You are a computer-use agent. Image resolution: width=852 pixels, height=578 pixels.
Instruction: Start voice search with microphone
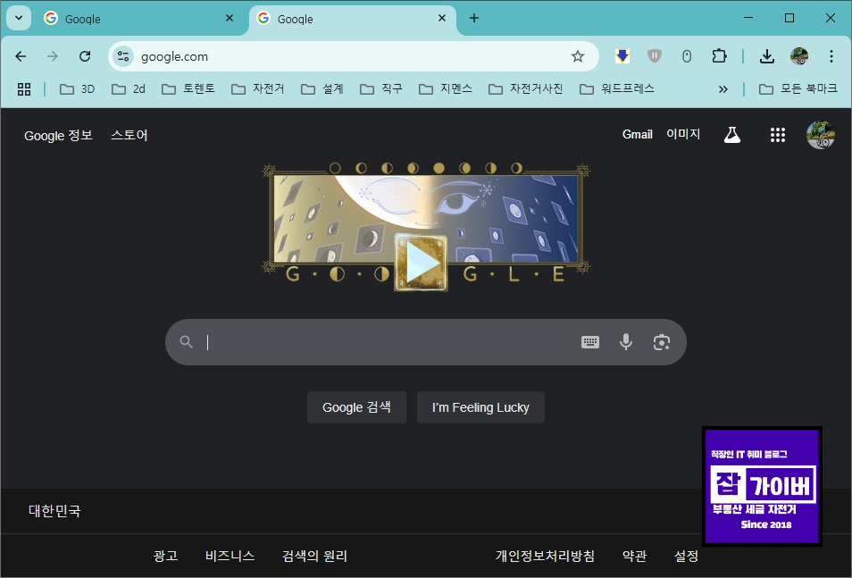pos(626,342)
